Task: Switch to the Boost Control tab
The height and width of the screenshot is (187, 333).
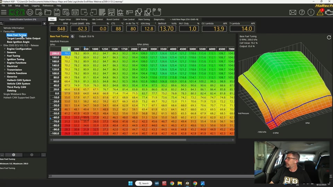Action: 113,19
